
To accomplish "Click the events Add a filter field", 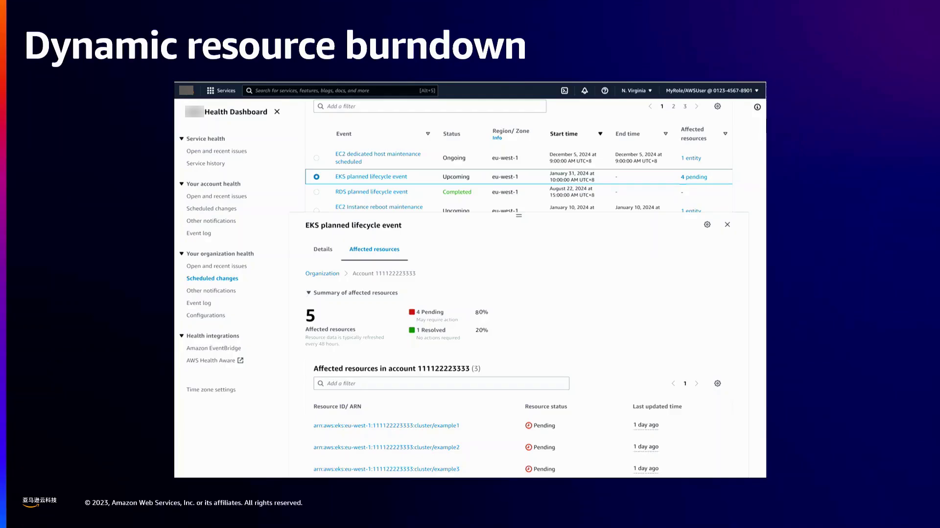I will click(x=429, y=106).
